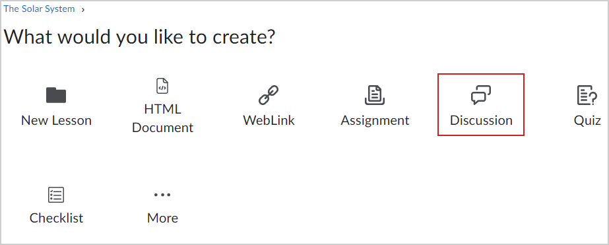Open the Quiz question-mark document icon

pyautogui.click(x=587, y=95)
